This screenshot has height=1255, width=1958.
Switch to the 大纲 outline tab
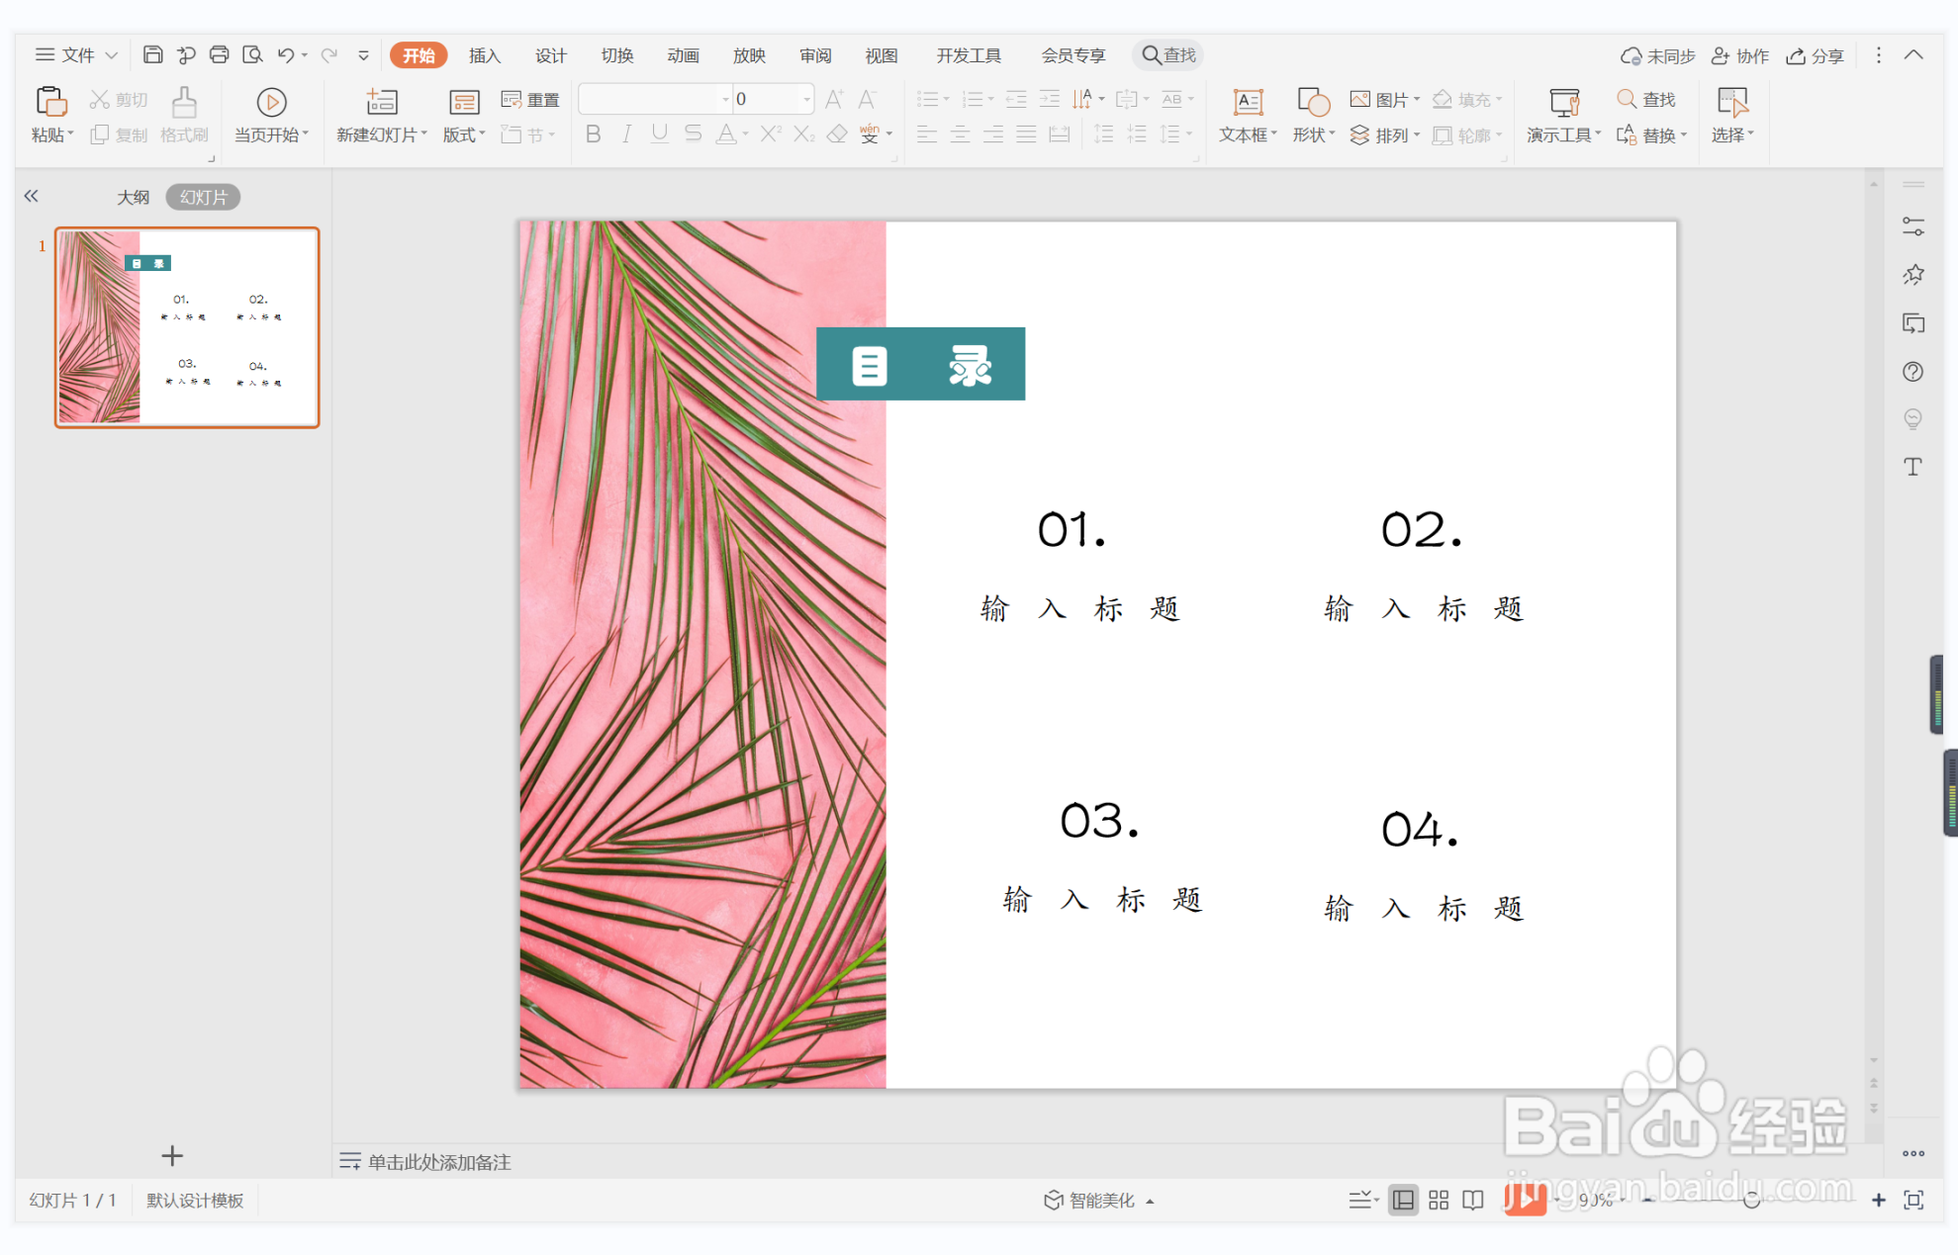133,197
